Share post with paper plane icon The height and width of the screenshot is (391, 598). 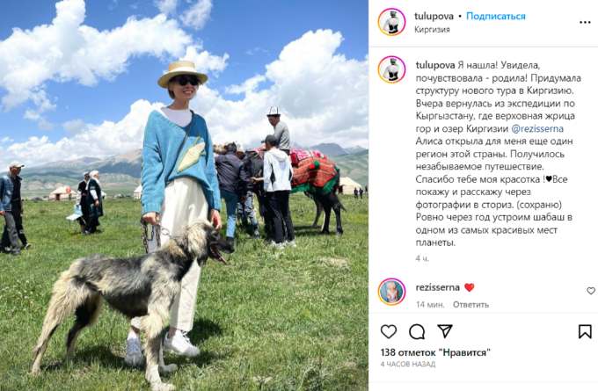point(445,331)
